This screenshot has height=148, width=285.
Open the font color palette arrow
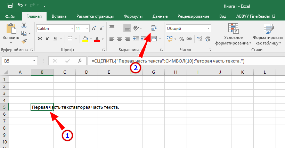click(x=103, y=39)
